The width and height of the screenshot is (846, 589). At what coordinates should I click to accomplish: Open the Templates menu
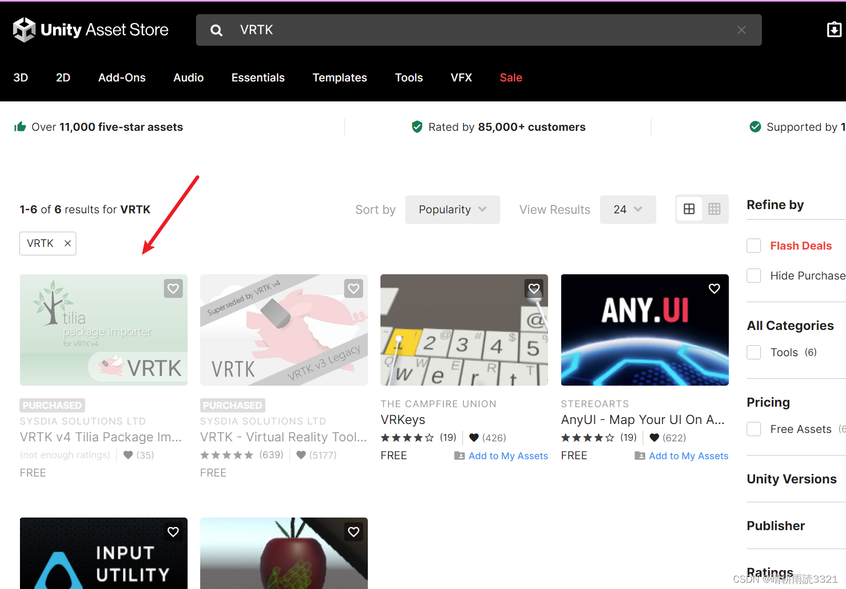[x=340, y=78]
